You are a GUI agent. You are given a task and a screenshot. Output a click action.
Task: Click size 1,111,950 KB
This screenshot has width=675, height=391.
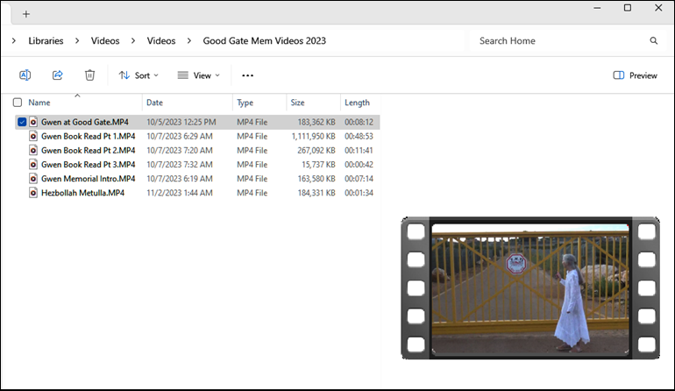314,137
